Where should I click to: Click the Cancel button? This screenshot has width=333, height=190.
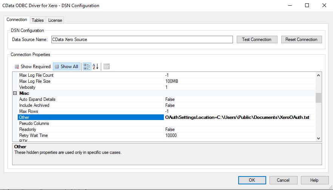(x=283, y=180)
